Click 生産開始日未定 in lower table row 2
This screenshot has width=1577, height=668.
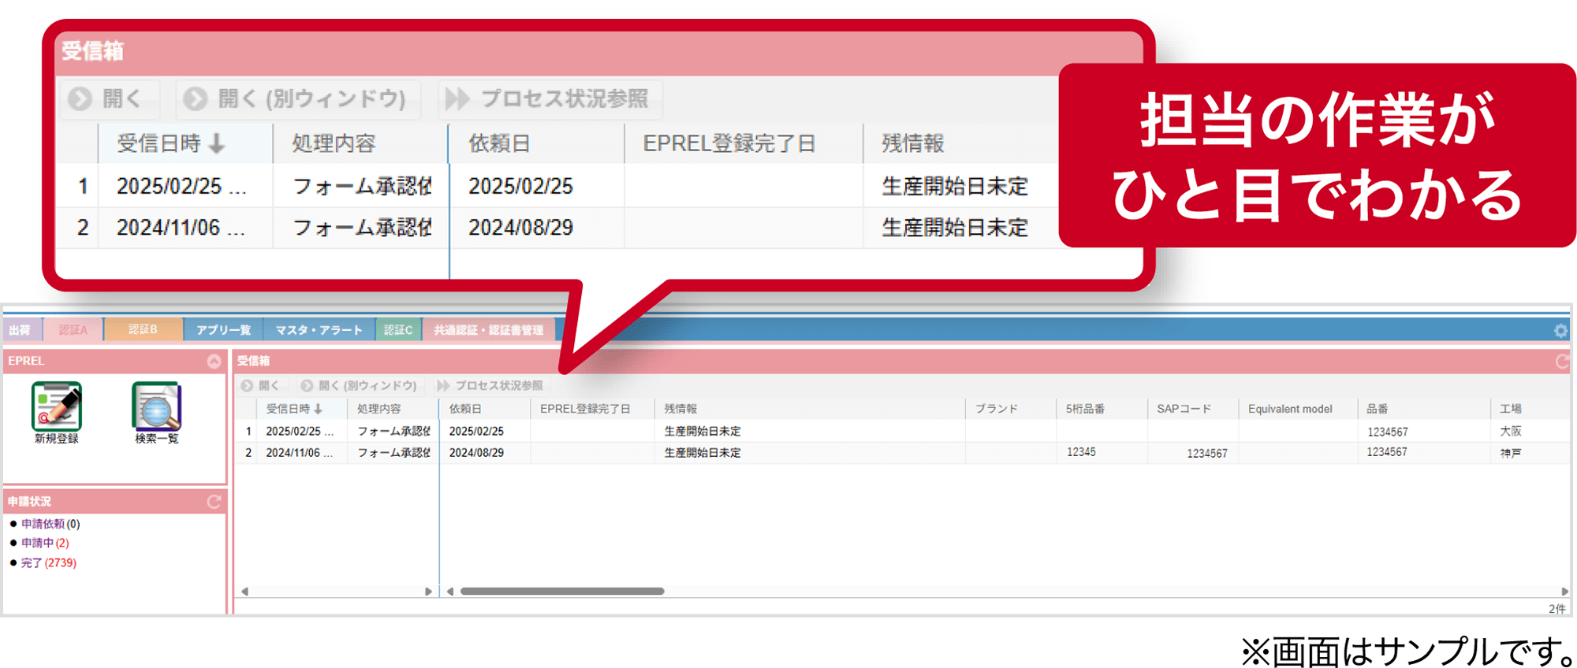pyautogui.click(x=703, y=453)
